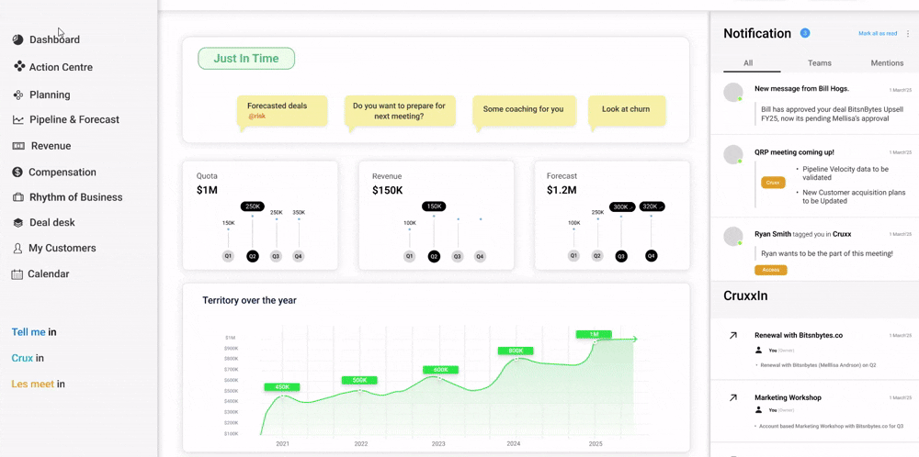Image resolution: width=919 pixels, height=457 pixels.
Task: Click avatar of QRP meeting notification
Action: click(x=733, y=154)
